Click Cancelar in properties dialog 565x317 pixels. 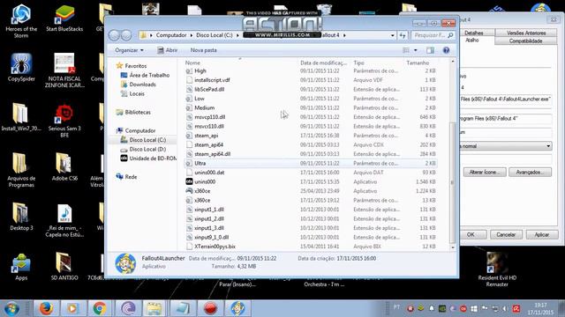[x=506, y=235]
